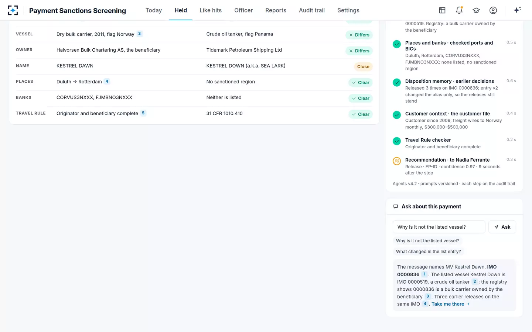Switch to the Today tab

click(x=154, y=10)
